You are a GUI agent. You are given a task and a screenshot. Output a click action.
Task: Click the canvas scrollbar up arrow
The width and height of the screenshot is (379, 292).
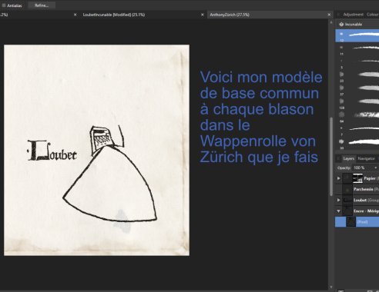[x=331, y=22]
